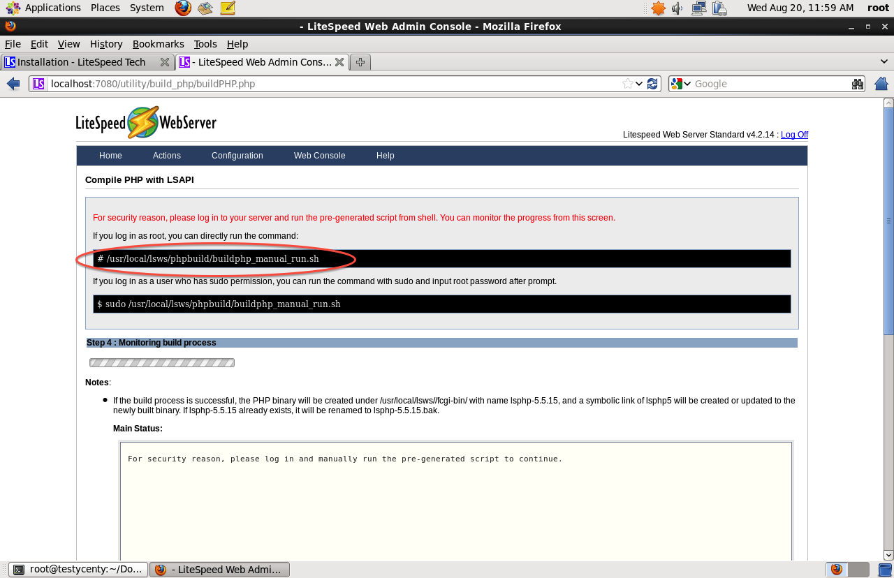Go back using Firefox's back arrow
Screen dimensions: 894x578
pos(13,84)
